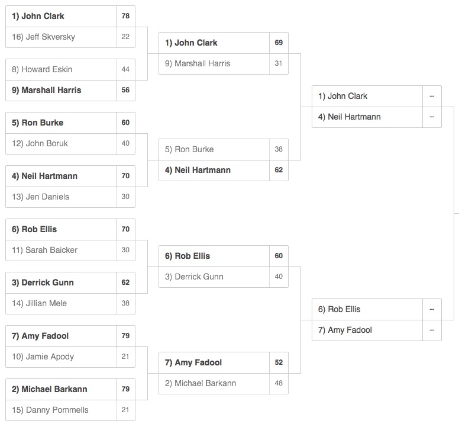Click Jen Daniels entry
Viewport: 459px width, 424px height.
coord(70,197)
